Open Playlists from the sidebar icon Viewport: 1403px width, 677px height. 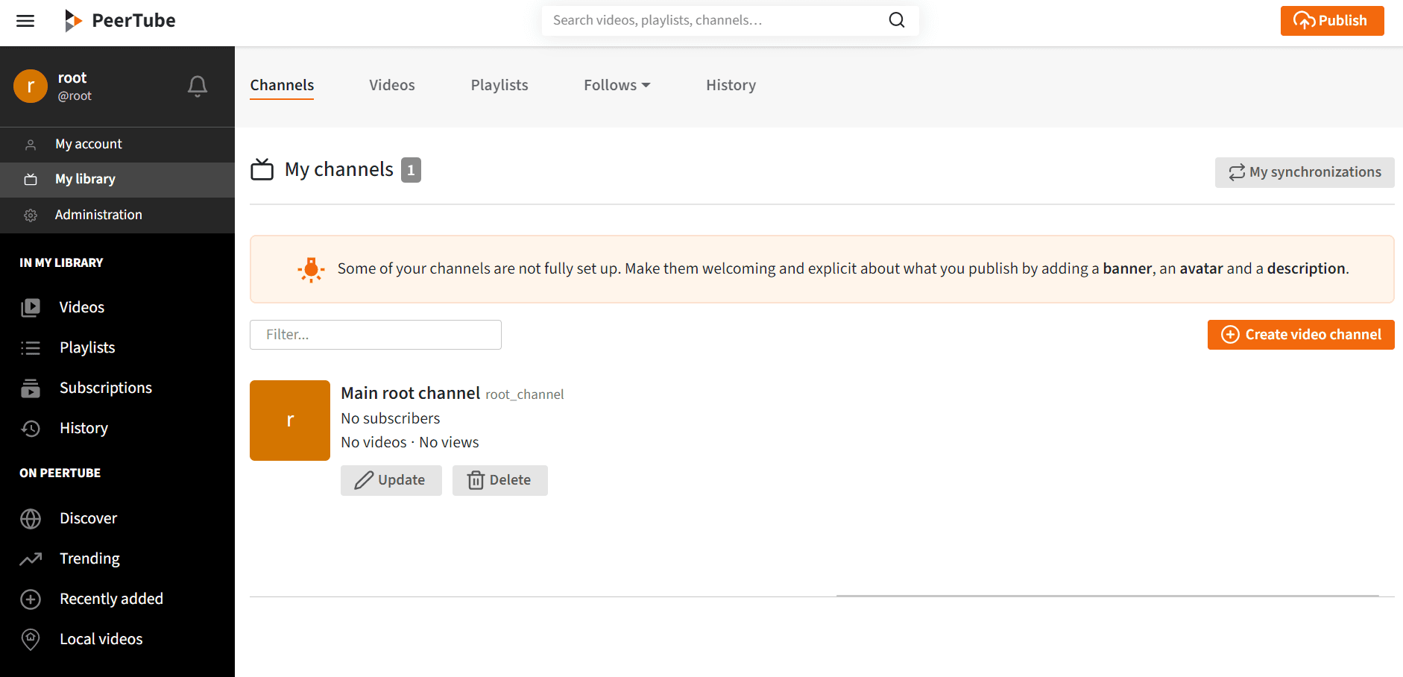tap(30, 347)
